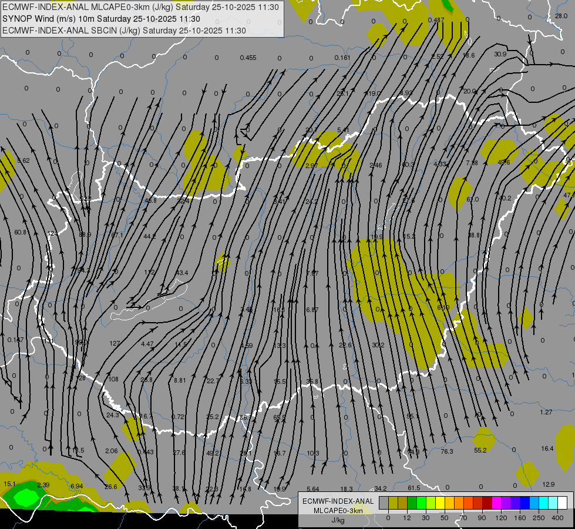The image size is (575, 529).
Task: Click the legend label 'MLCAPE0-3km'
Action: 338,511
